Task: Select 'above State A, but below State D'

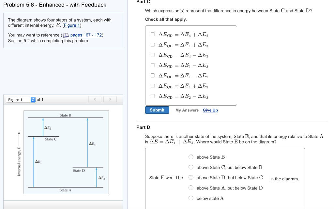Action: click(191, 188)
